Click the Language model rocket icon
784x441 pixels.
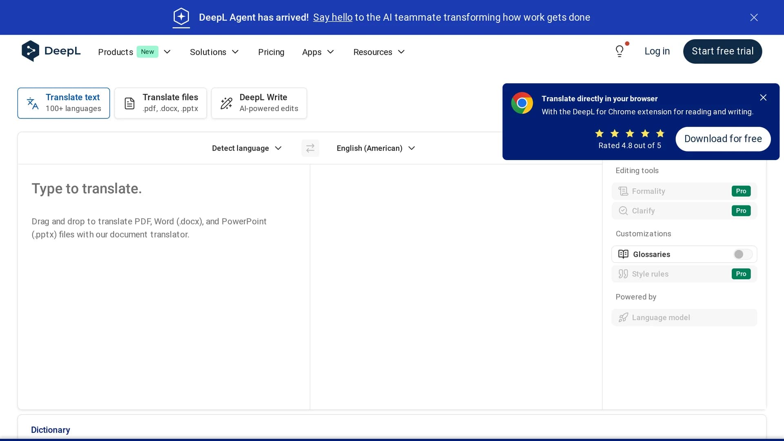(623, 318)
